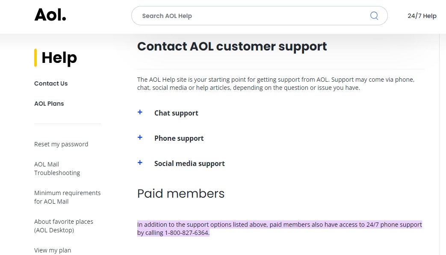Click the AOL logo
The height and width of the screenshot is (255, 446).
click(x=50, y=14)
